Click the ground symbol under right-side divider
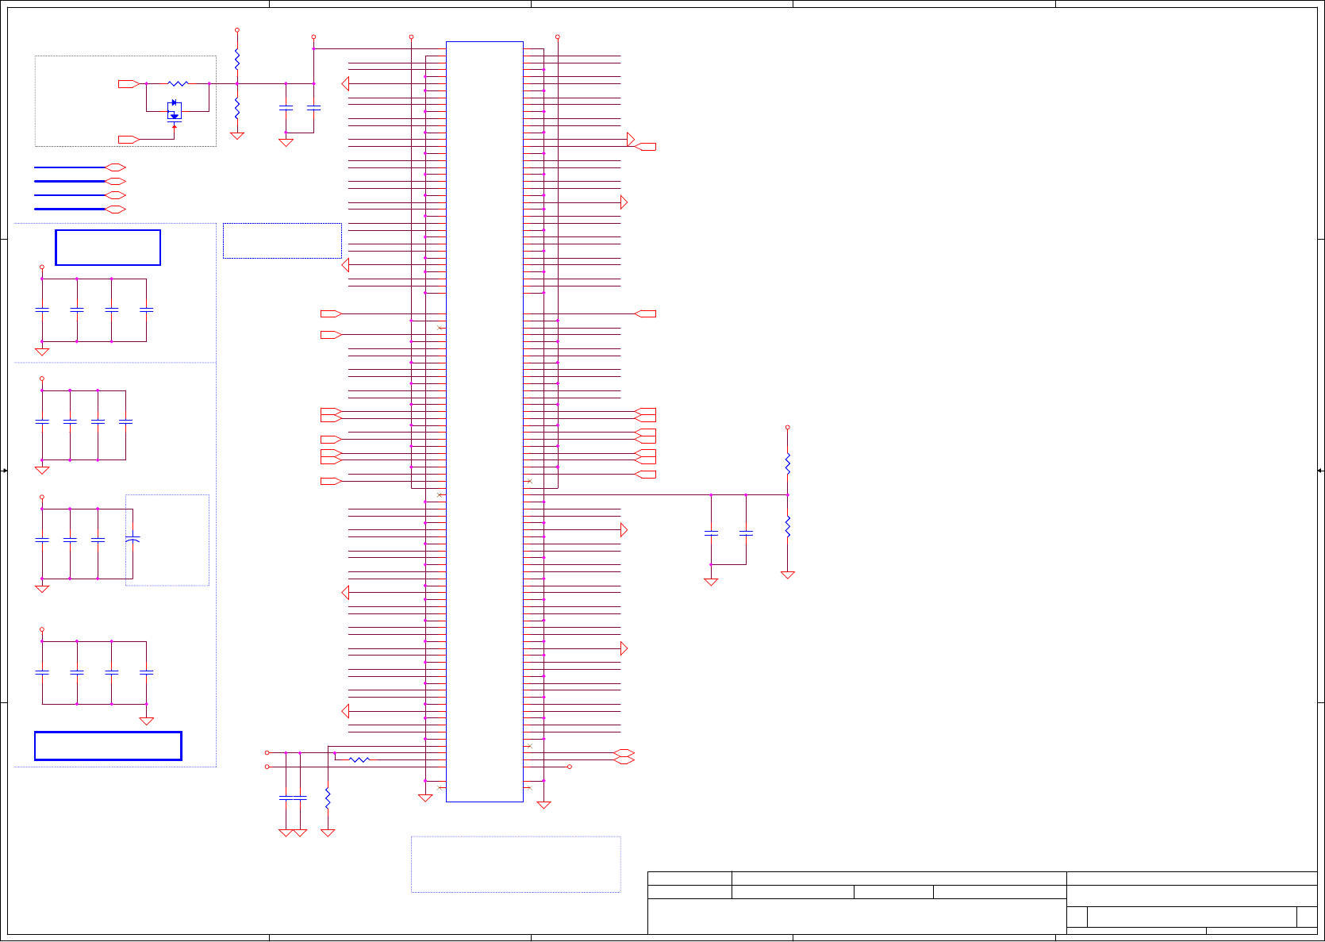The image size is (1325, 942). coord(788,575)
